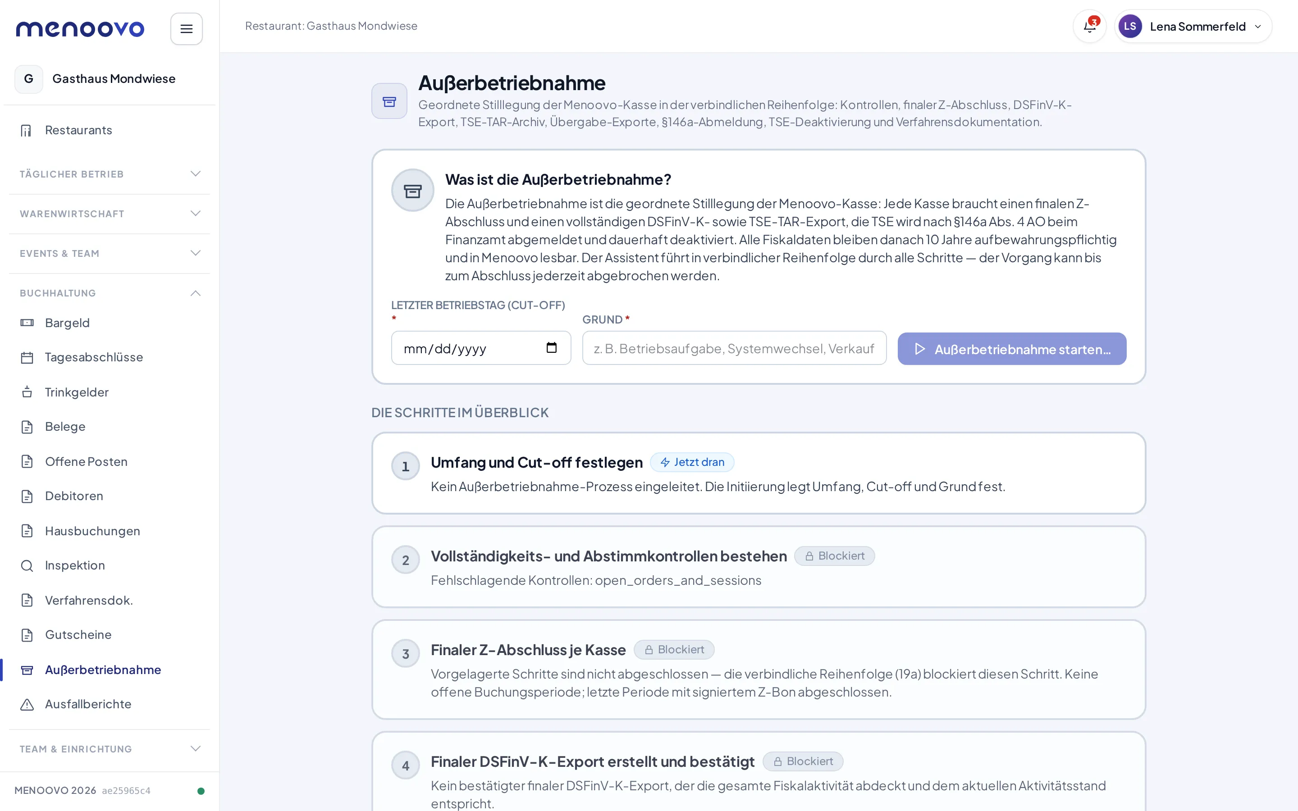Click the Jetzt dran badge

click(692, 462)
